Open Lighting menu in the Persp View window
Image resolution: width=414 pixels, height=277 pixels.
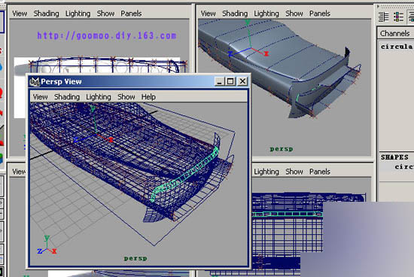pos(99,97)
